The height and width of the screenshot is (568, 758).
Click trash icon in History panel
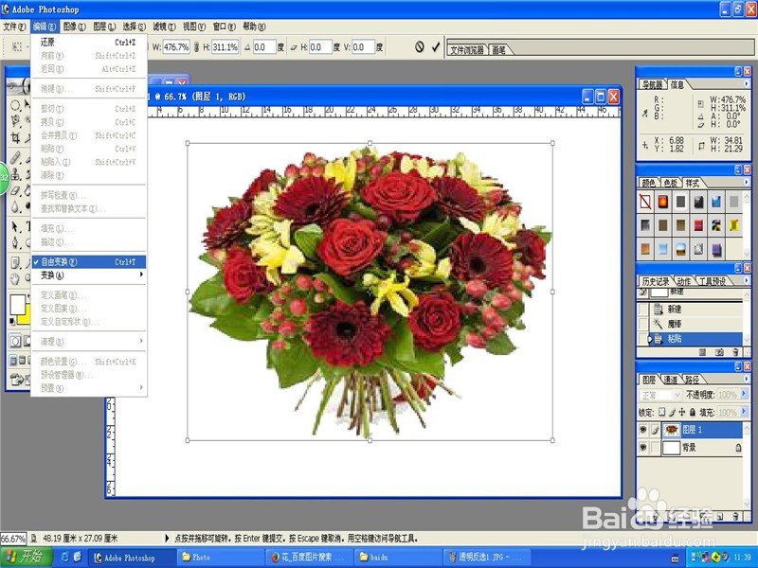coord(736,352)
